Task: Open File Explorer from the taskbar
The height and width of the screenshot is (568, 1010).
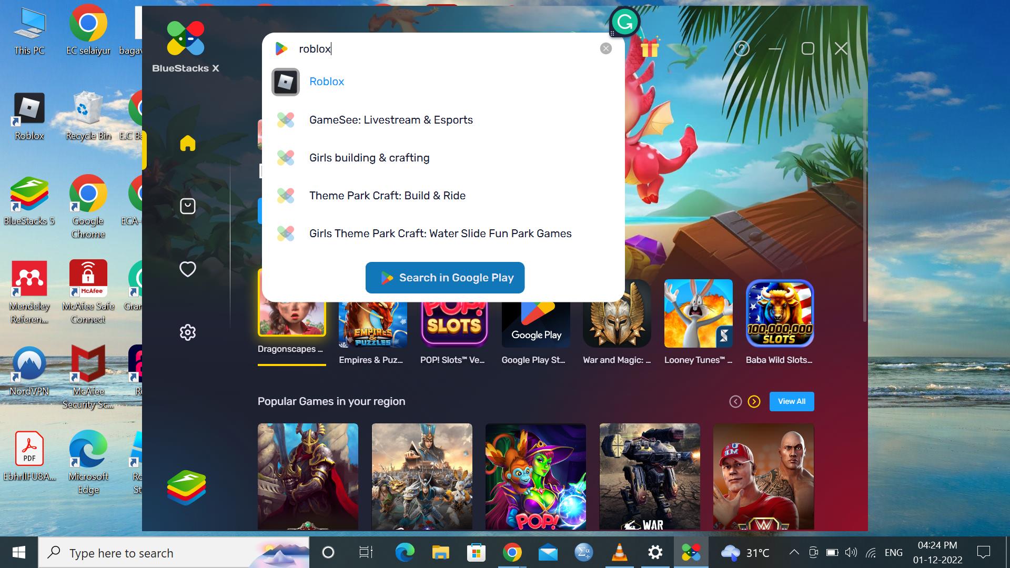Action: point(441,553)
